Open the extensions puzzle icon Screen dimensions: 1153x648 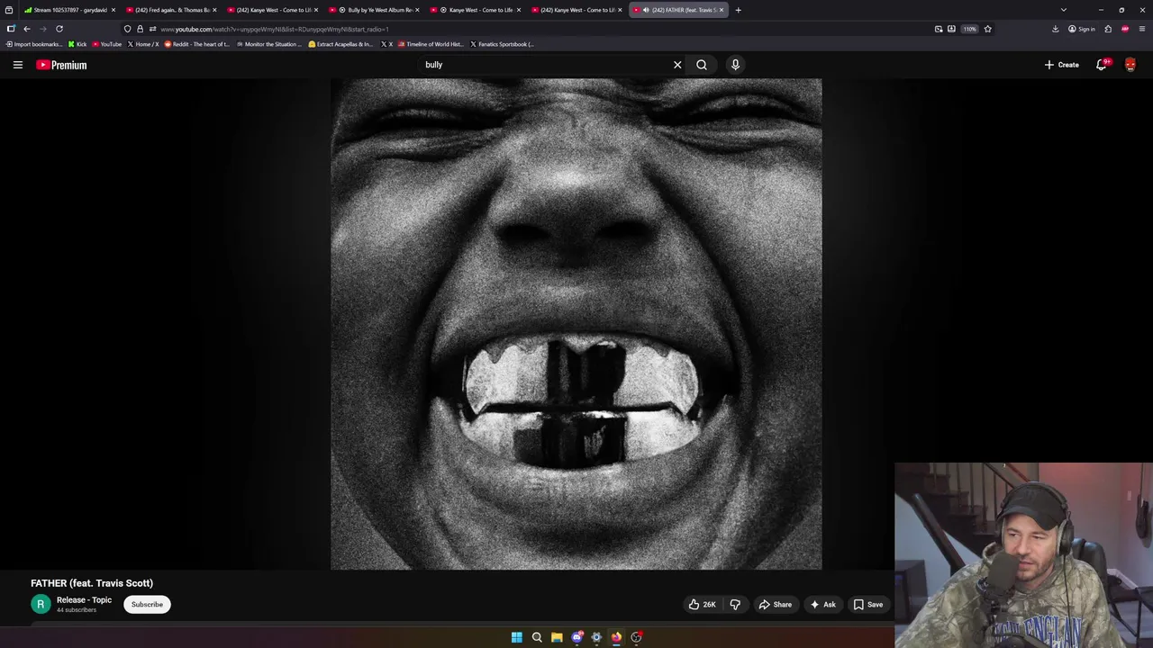pos(1108,29)
